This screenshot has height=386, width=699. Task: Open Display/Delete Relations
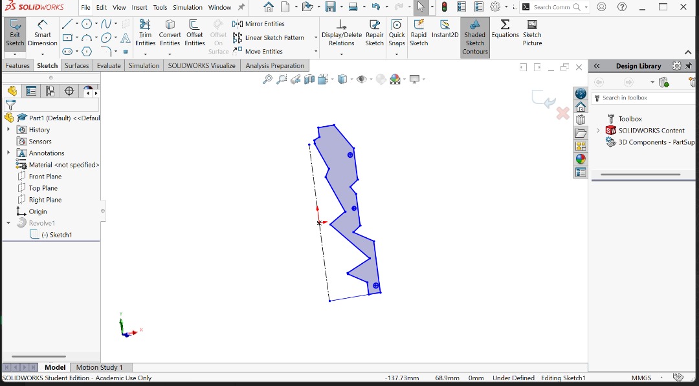point(342,33)
